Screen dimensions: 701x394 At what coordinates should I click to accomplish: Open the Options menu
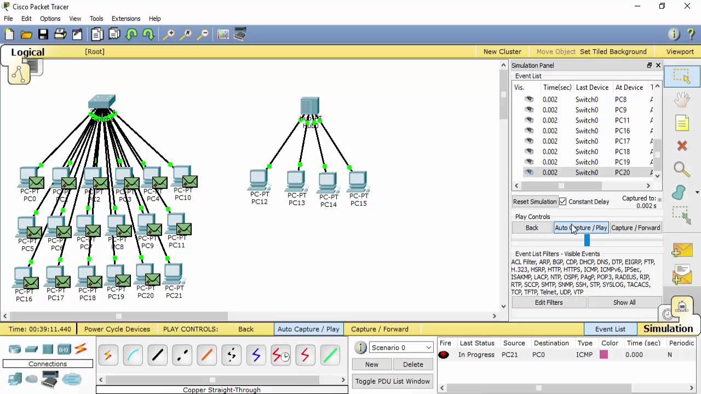coord(50,19)
